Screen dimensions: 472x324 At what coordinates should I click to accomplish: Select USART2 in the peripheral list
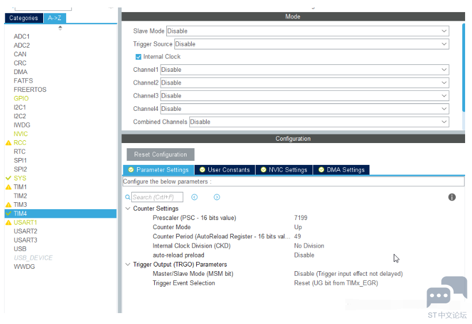pyautogui.click(x=25, y=232)
